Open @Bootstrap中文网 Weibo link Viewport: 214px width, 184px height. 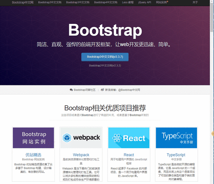point(129,90)
